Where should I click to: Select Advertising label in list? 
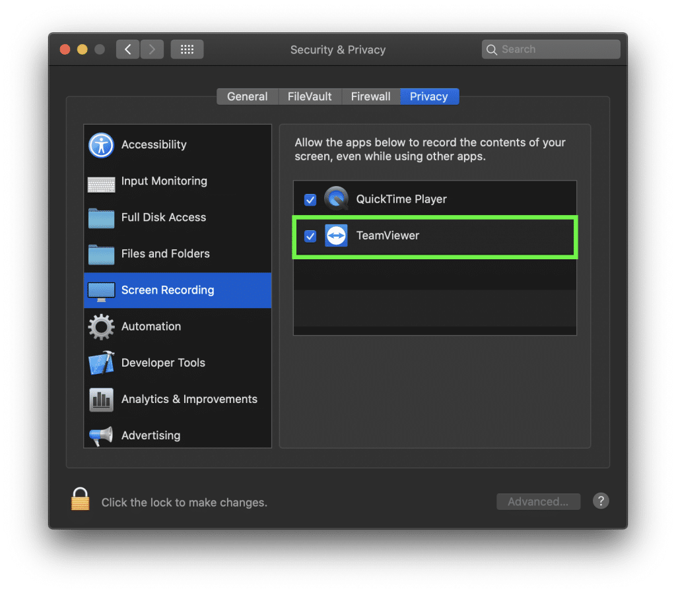pyautogui.click(x=151, y=435)
